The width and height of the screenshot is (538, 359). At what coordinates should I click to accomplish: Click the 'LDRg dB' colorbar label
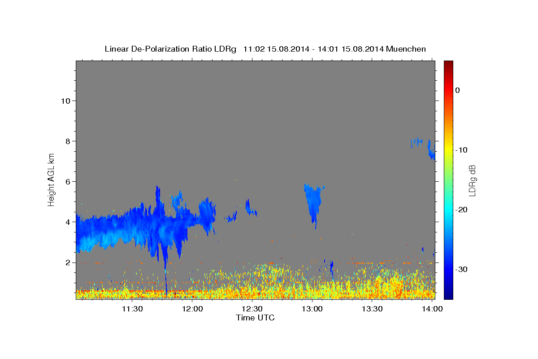tap(472, 179)
